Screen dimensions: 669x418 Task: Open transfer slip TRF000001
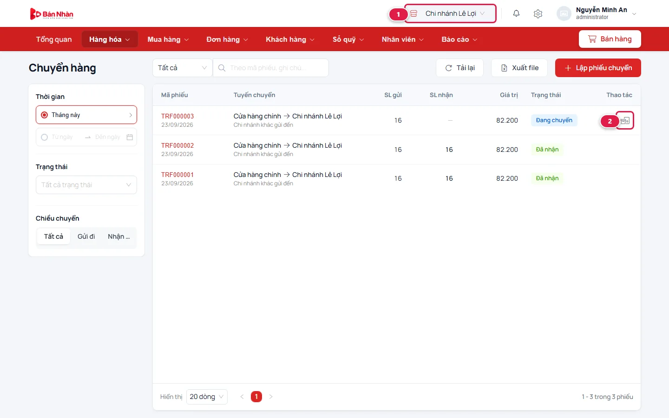(177, 175)
